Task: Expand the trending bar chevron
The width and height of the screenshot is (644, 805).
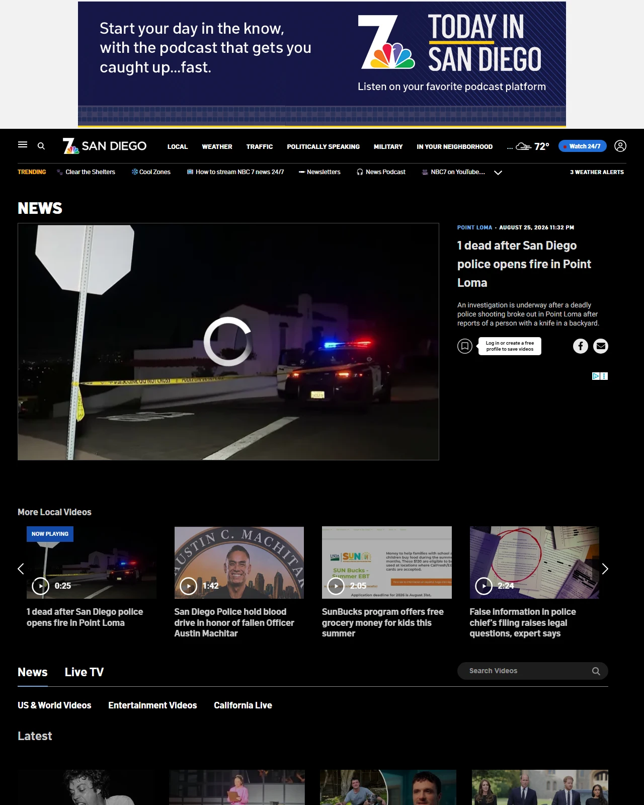Action: (x=498, y=173)
